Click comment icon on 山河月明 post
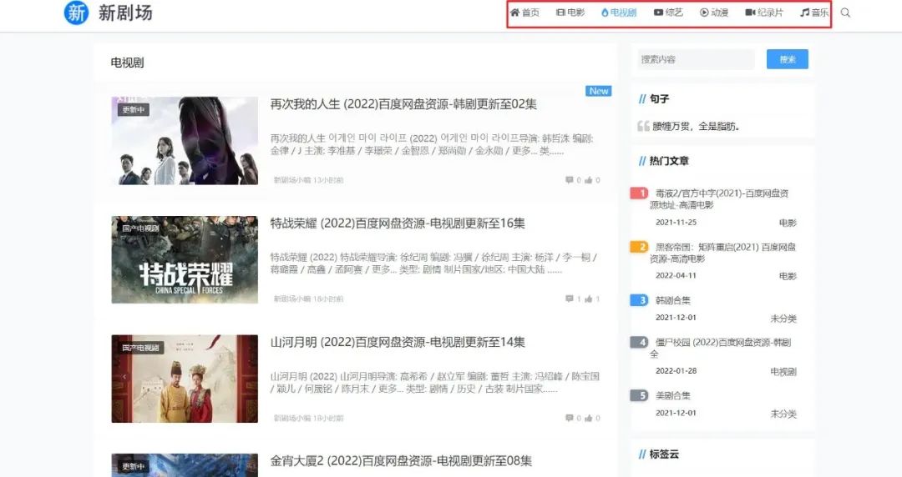Screen dimensions: 902x477 pos(570,418)
